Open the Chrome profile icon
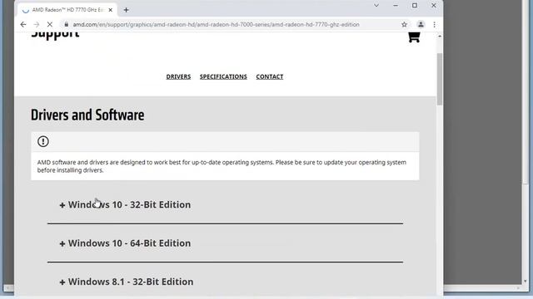 pyautogui.click(x=421, y=24)
